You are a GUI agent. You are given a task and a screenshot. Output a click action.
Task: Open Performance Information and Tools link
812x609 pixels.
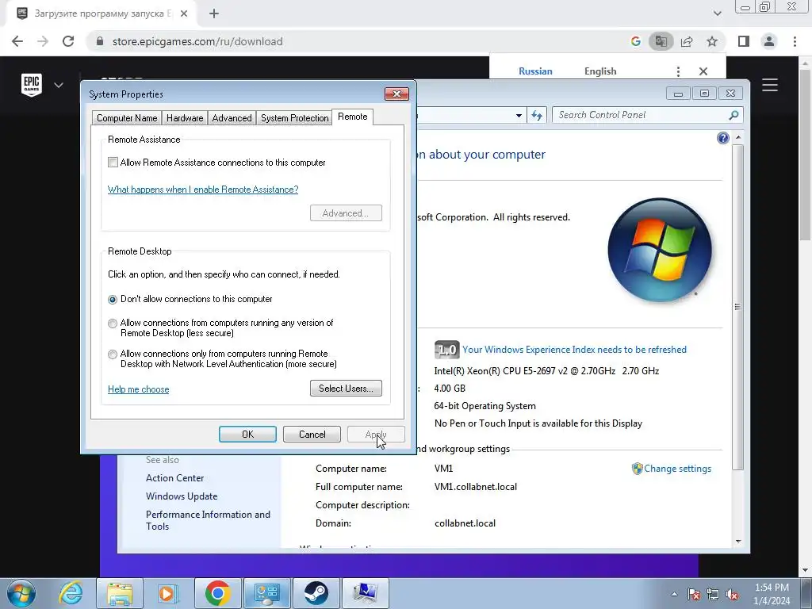point(208,520)
